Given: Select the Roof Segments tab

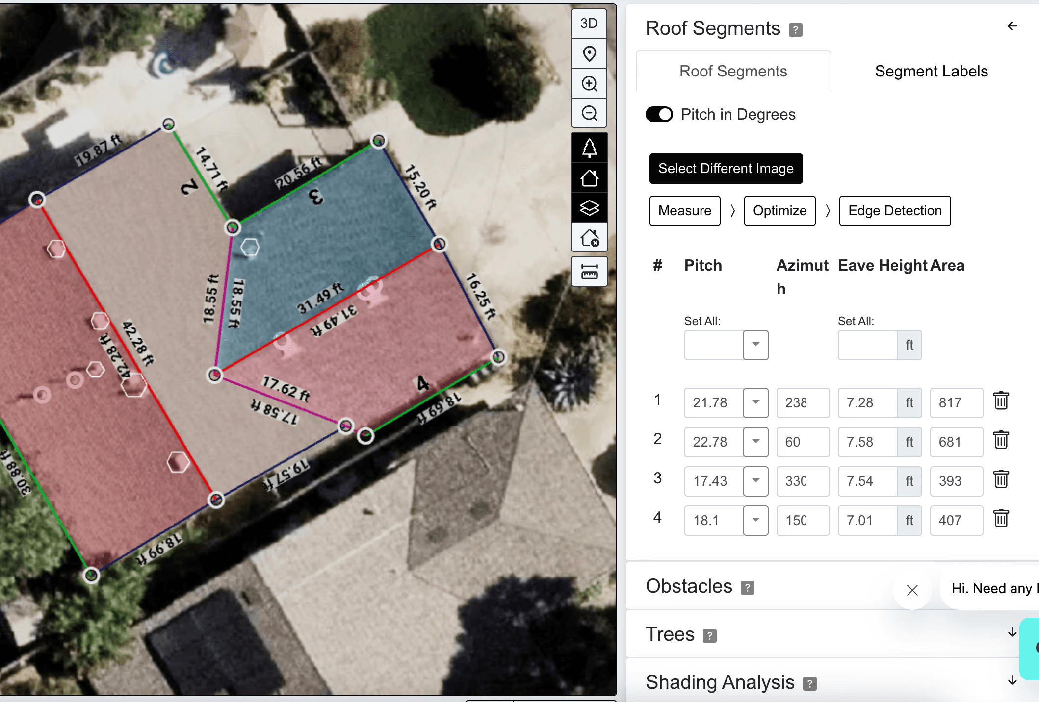Looking at the screenshot, I should [733, 72].
